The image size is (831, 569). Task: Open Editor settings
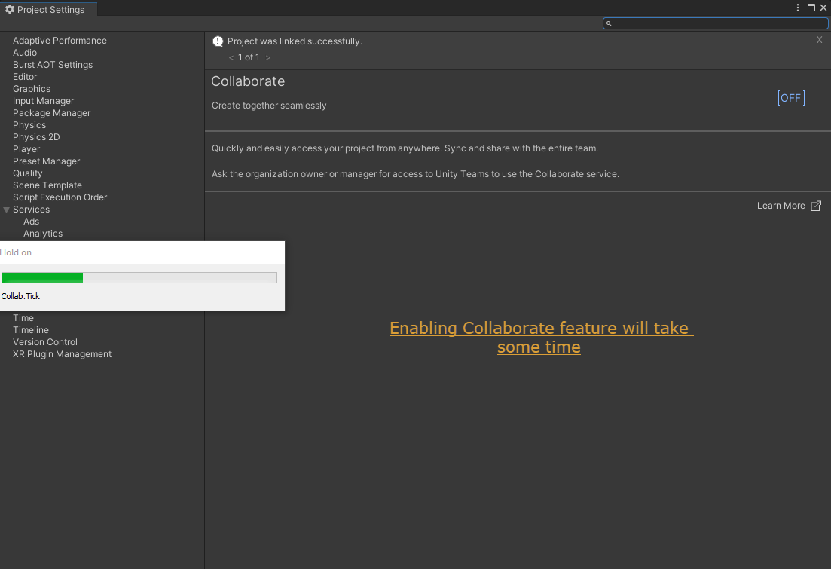pos(25,77)
